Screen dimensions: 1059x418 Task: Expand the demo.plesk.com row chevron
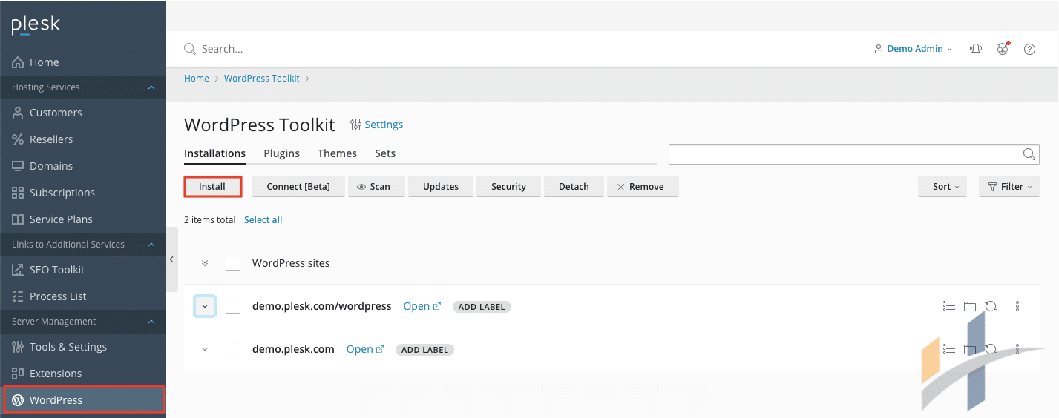pos(205,349)
